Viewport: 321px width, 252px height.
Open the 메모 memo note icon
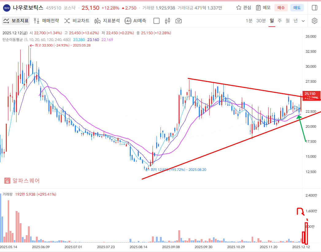pyautogui.click(x=258, y=8)
